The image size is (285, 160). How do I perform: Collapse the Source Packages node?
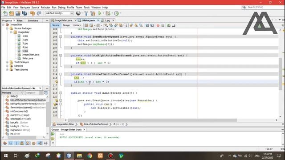pos(7,28)
